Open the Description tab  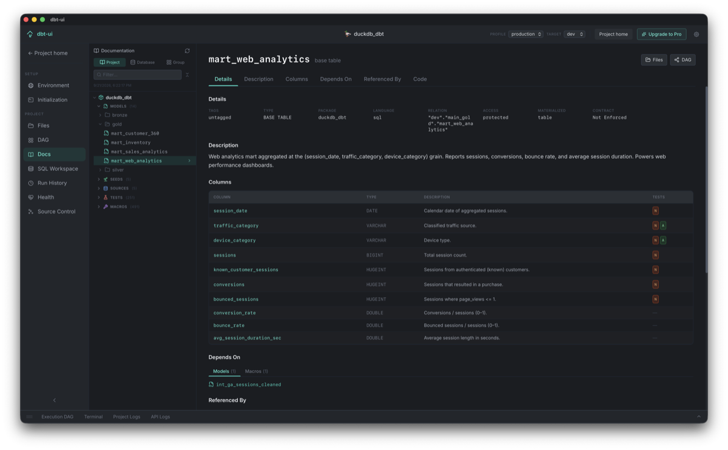(258, 79)
